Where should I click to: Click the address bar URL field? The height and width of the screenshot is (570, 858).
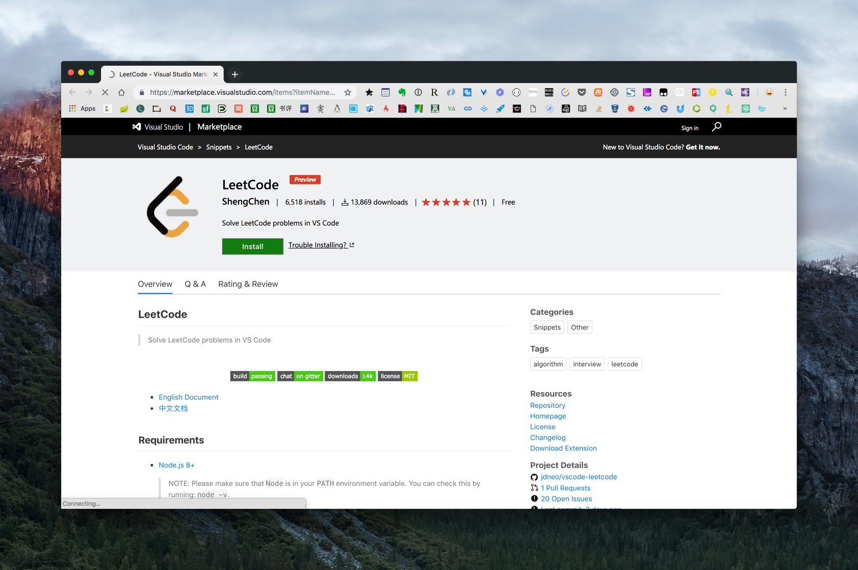pos(242,92)
